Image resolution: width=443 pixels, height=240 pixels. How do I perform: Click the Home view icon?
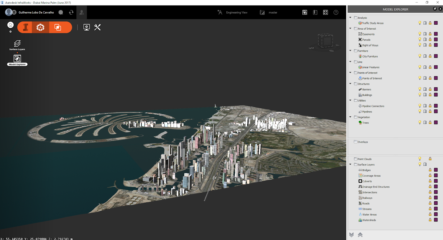tap(11, 25)
